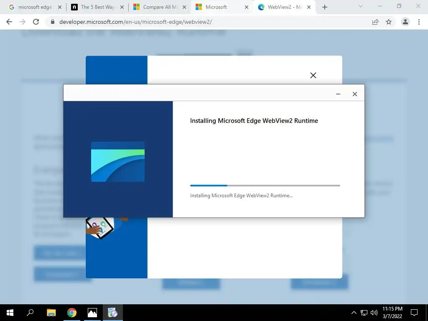Go back using the browser back arrow
Screen dimensions: 428x321
tap(9, 22)
